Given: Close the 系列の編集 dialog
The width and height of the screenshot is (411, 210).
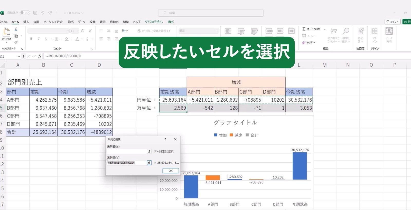Looking at the screenshot, I should pos(175,139).
